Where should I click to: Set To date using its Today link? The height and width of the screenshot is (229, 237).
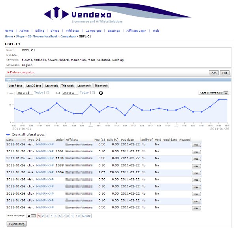[84, 92]
